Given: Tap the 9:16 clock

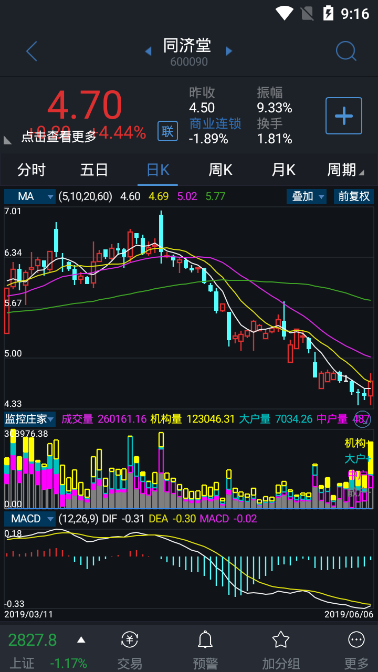Looking at the screenshot, I should click(355, 13).
